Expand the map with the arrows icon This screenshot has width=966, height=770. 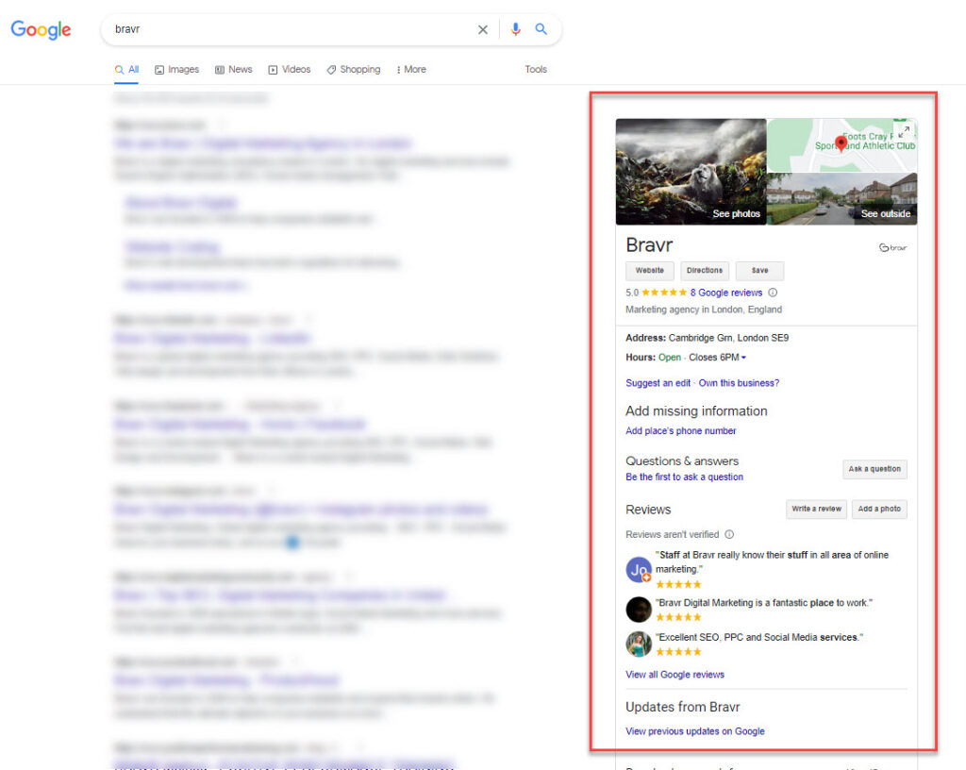(905, 131)
